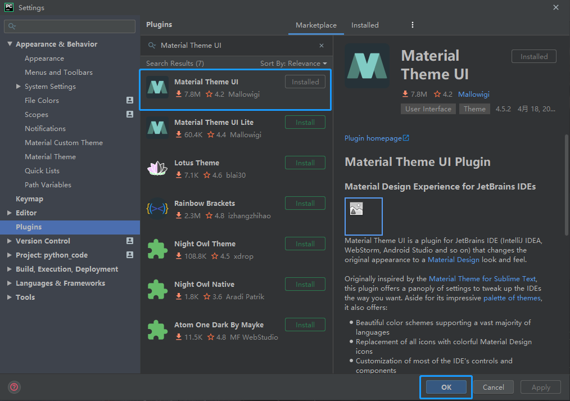570x401 pixels.
Task: Click the User Interface tag
Action: [x=428, y=109]
